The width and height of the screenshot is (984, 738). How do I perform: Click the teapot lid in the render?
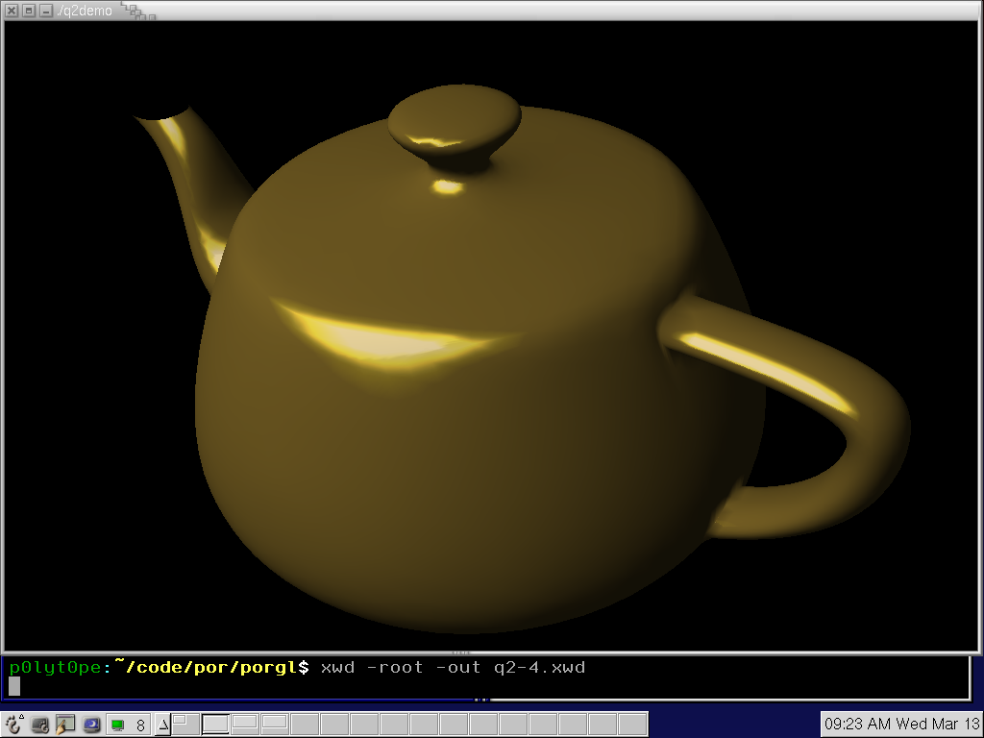tap(455, 122)
